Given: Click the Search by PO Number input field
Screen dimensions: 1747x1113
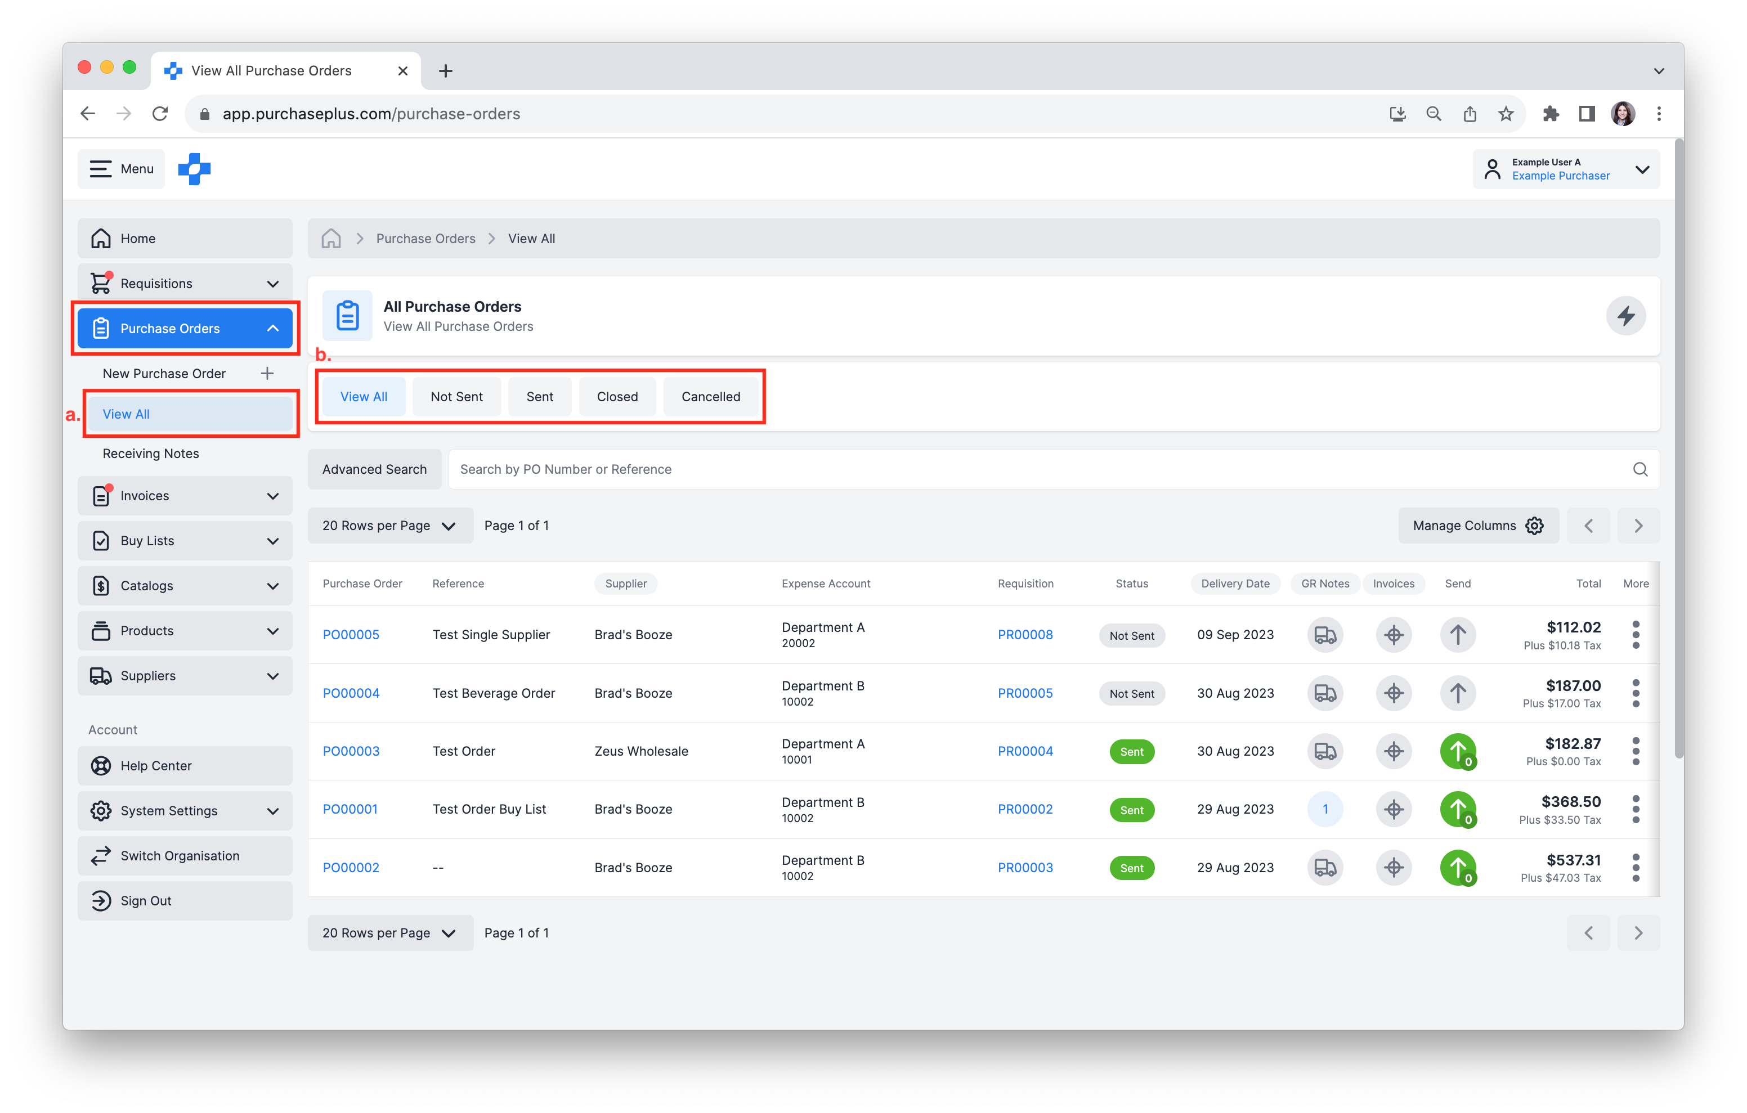Looking at the screenshot, I should (x=1053, y=469).
